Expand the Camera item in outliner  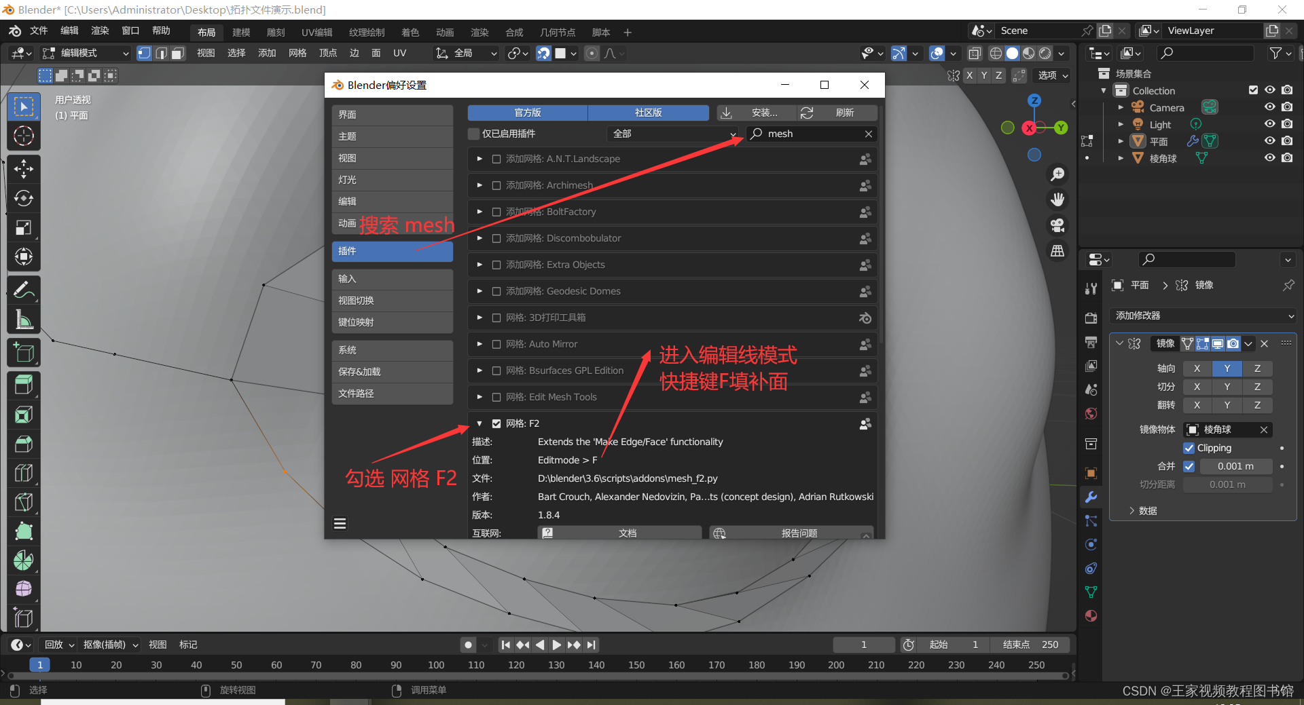click(x=1121, y=107)
